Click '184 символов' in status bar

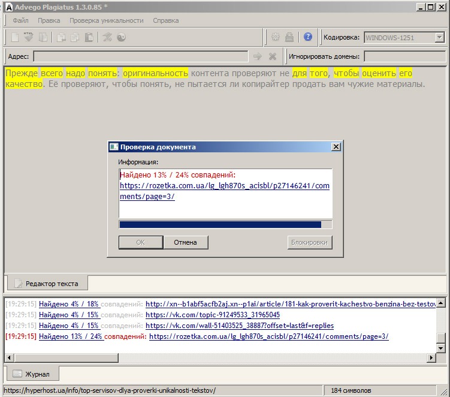point(351,390)
